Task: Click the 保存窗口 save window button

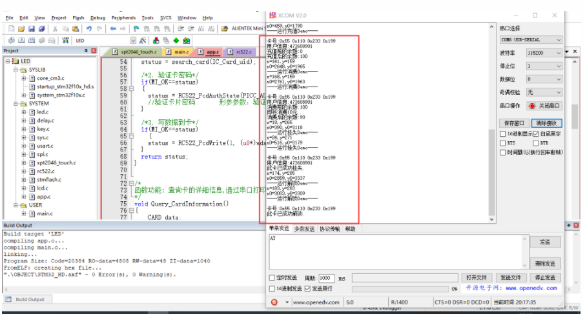Action: click(x=514, y=123)
